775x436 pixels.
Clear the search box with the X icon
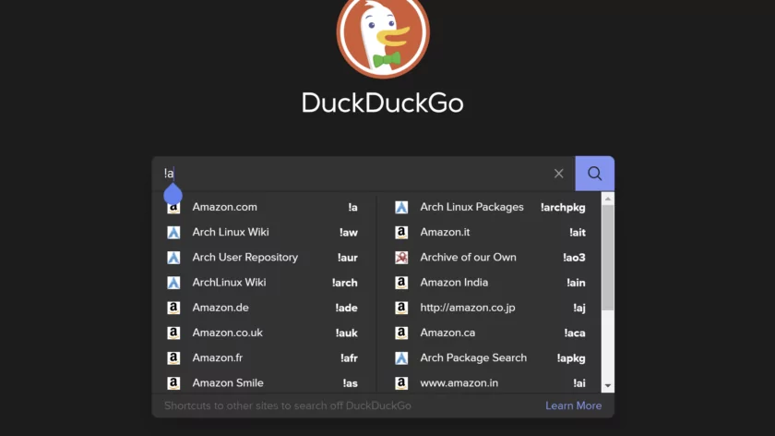coord(558,174)
